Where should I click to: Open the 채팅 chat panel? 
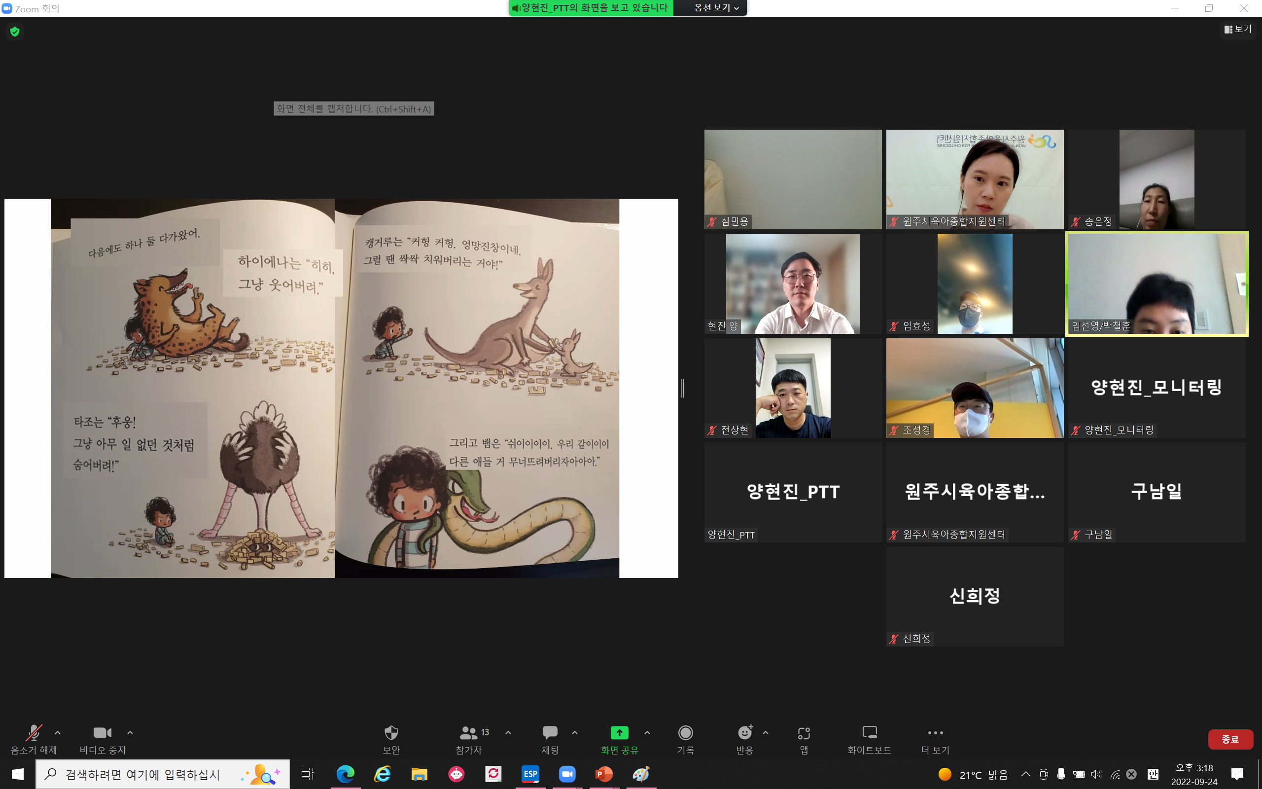click(550, 739)
